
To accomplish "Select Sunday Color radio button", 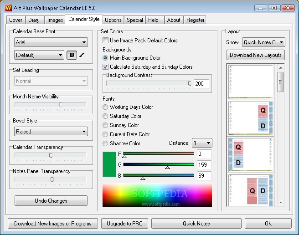I will [105, 125].
